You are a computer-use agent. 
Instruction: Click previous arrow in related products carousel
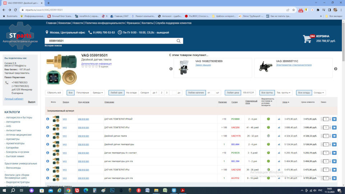171,69
